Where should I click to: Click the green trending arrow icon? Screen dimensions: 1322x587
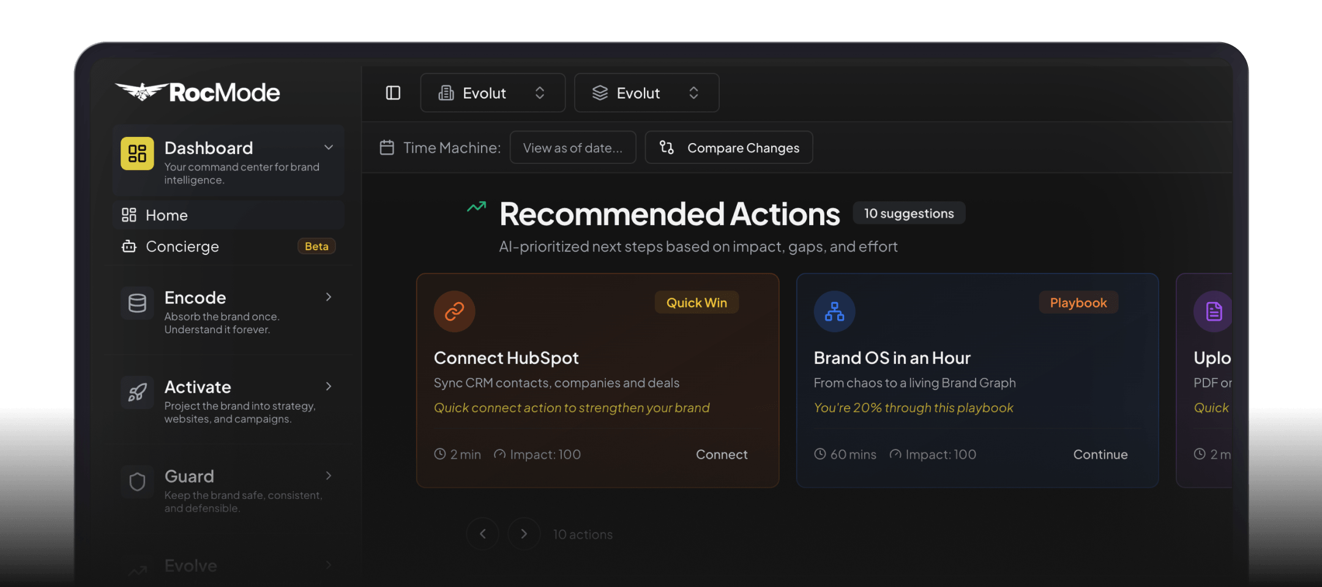coord(476,207)
